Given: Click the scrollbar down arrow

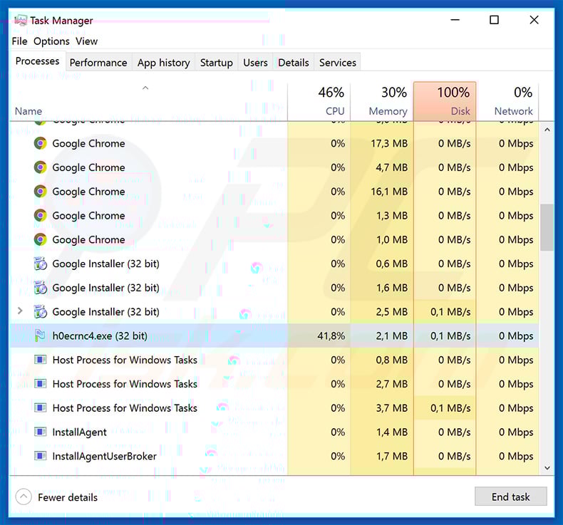Looking at the screenshot, I should [x=547, y=467].
